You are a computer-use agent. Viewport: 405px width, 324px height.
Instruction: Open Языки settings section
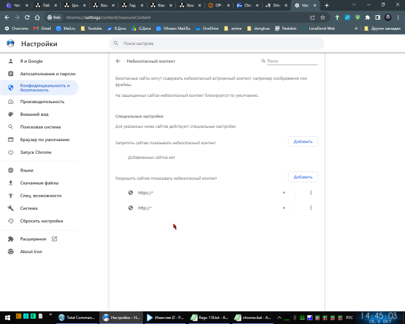(39, 170)
